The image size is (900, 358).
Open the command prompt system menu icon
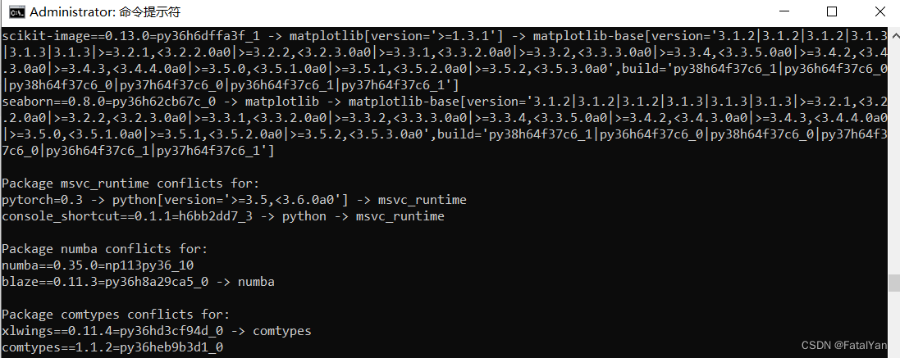coord(16,11)
